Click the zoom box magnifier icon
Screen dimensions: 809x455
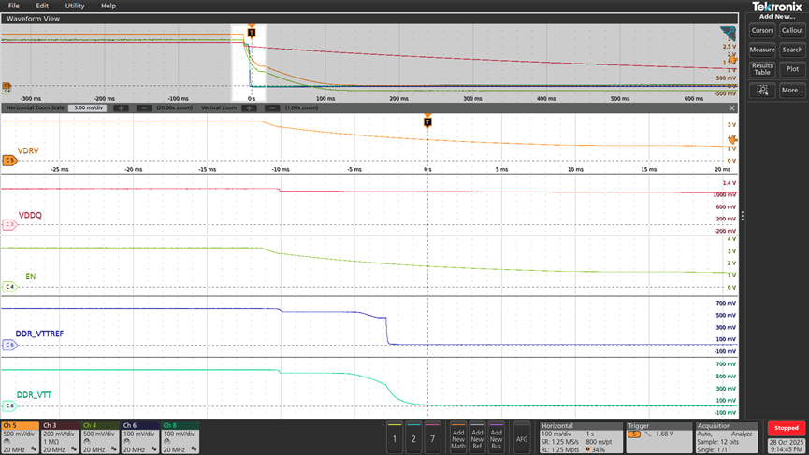(763, 90)
